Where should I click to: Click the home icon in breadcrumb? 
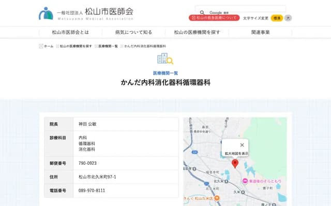click(x=41, y=46)
